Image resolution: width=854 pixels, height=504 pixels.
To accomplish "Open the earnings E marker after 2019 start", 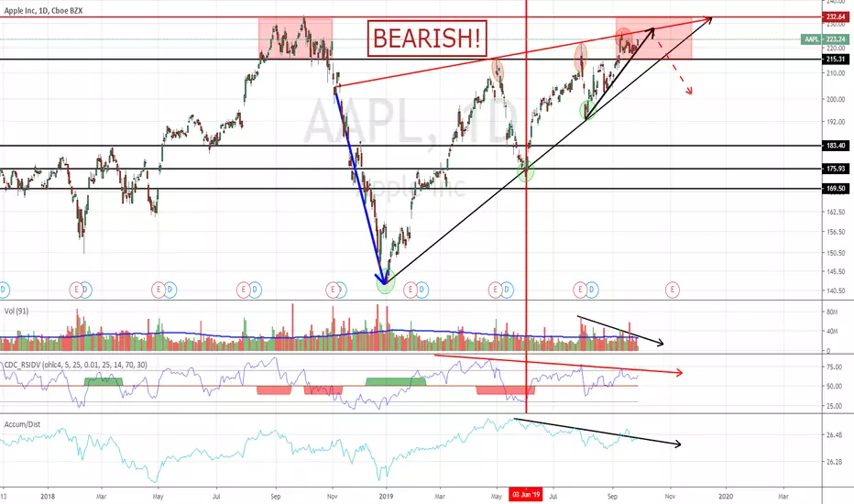I will coord(410,290).
